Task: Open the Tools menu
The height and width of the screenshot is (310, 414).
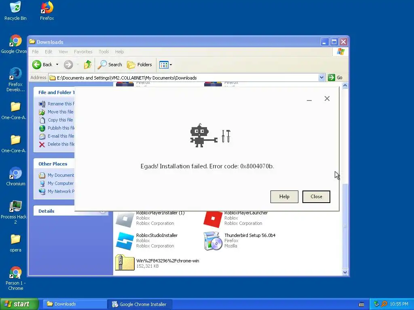Action: tap(104, 52)
